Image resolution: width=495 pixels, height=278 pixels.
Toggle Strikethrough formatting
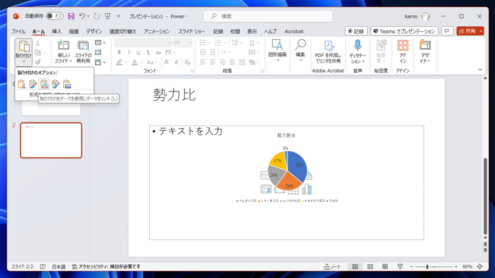tap(158, 52)
